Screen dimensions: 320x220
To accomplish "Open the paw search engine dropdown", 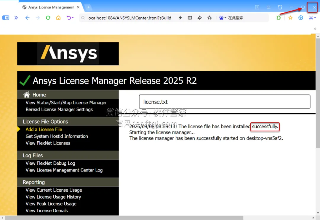I will pyautogui.click(x=223, y=18).
